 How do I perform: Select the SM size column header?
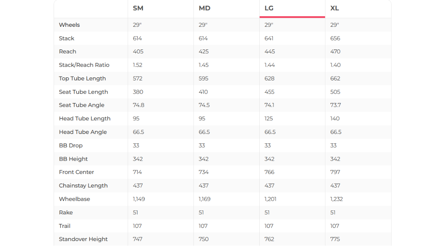point(138,8)
